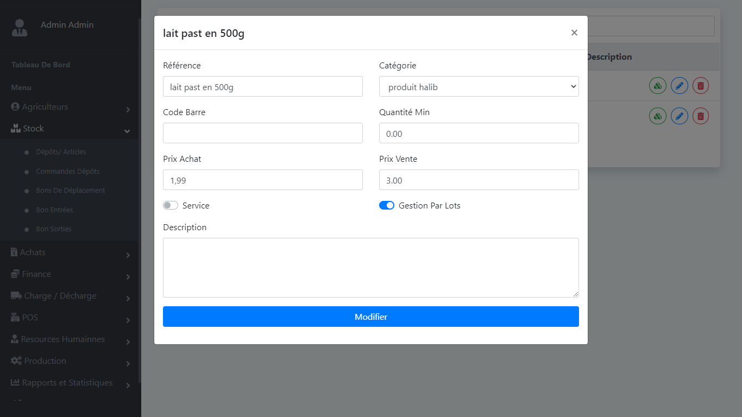Click the green stock icon in second row
The height and width of the screenshot is (417, 742).
[658, 116]
